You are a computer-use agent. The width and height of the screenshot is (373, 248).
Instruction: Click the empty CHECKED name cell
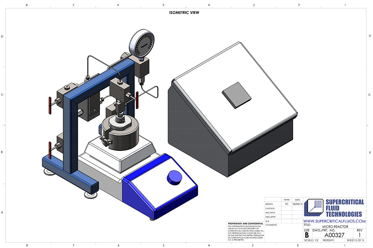point(286,209)
